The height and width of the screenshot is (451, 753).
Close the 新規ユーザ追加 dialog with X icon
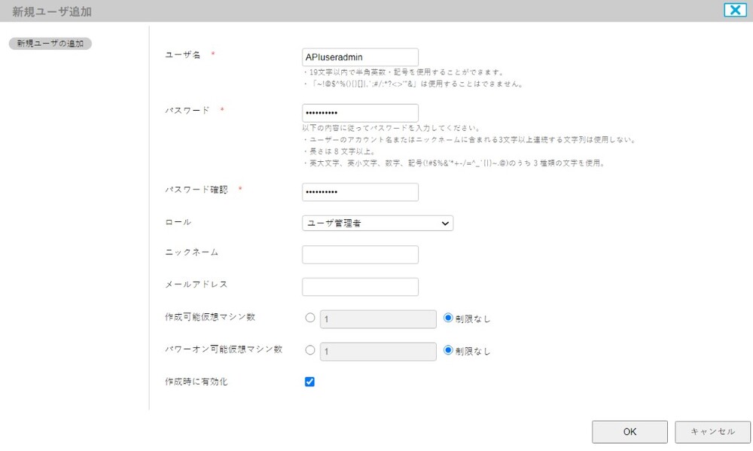(x=734, y=10)
